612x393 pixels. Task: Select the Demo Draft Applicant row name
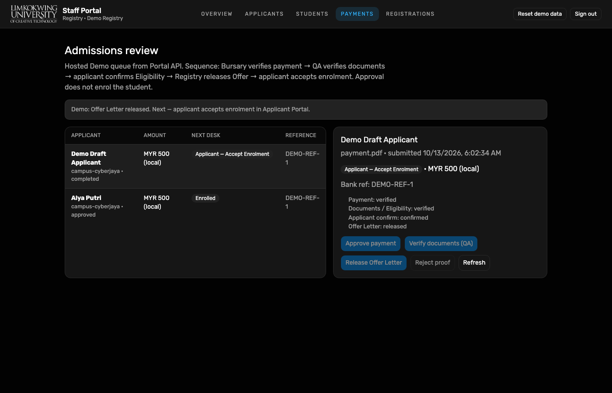coord(89,158)
